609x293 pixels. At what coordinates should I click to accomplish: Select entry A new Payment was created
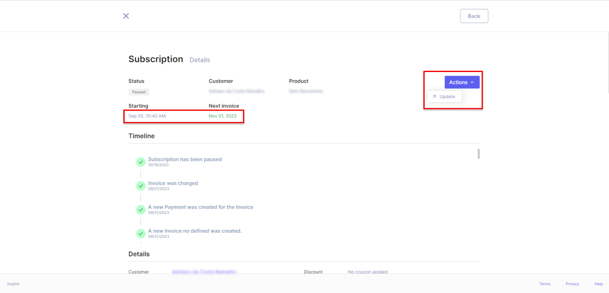point(201,207)
